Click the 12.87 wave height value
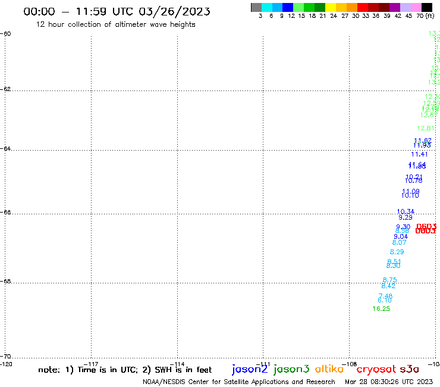 (x=429, y=115)
